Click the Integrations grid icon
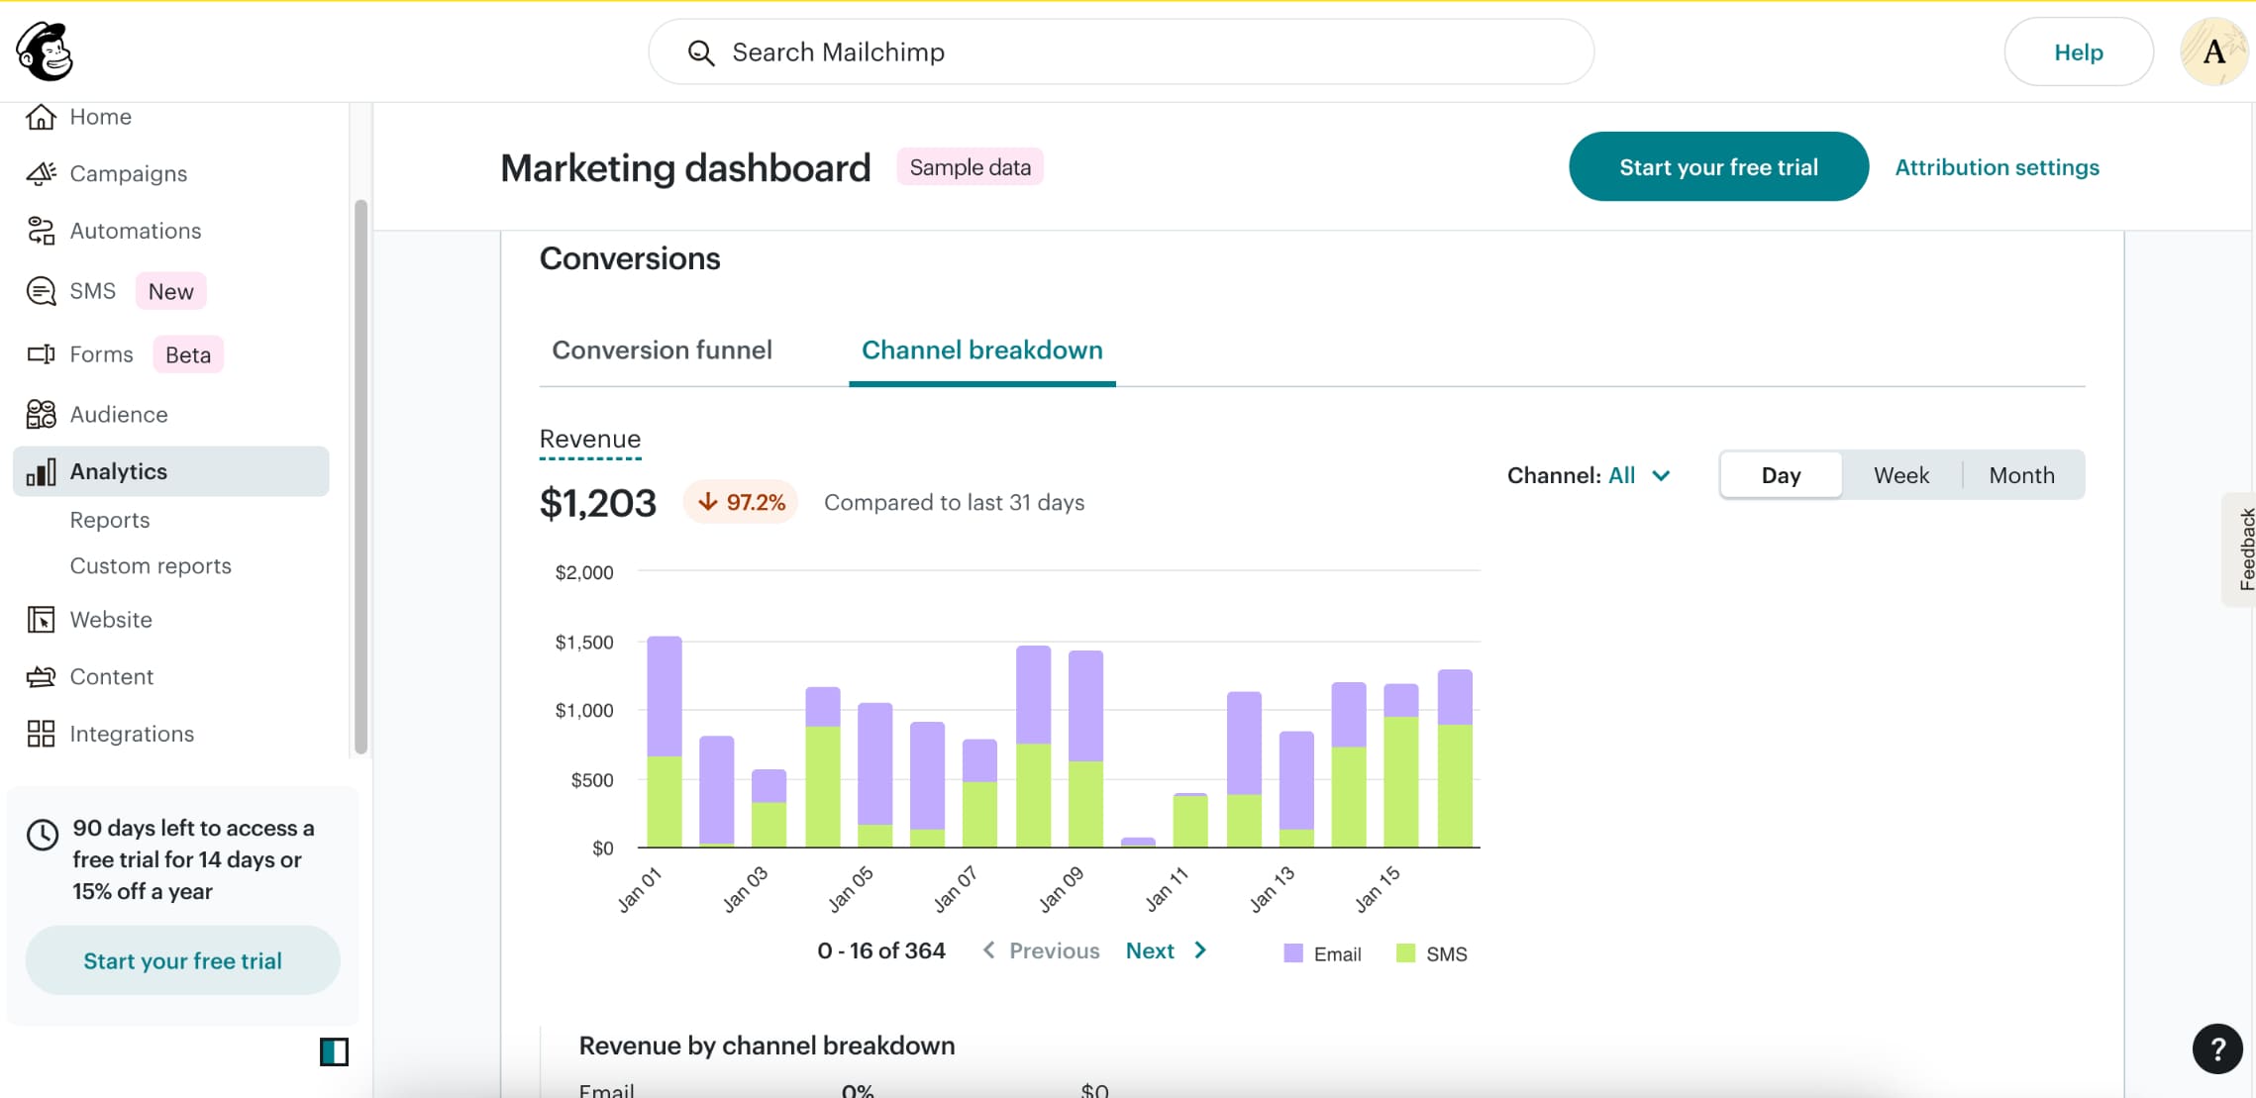This screenshot has height=1098, width=2256. [41, 734]
